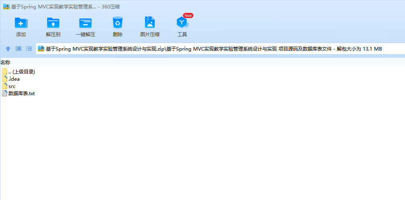Switch to thumbnail view icon

pos(19,48)
